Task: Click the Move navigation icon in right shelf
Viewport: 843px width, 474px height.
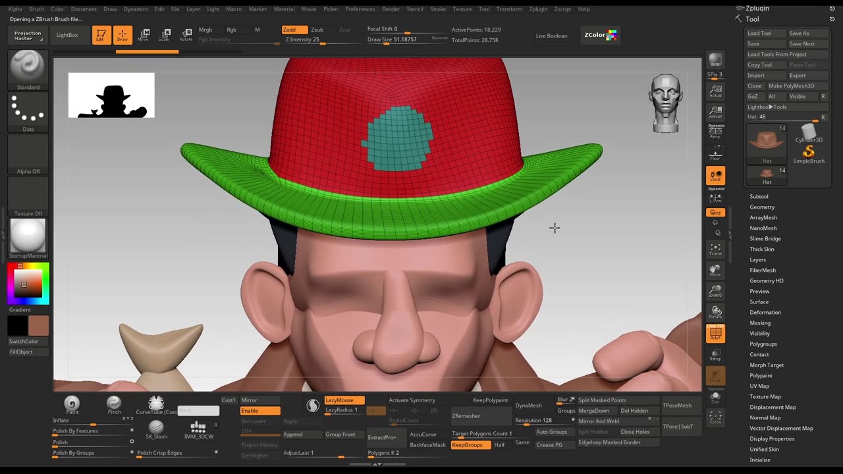Action: point(715,270)
